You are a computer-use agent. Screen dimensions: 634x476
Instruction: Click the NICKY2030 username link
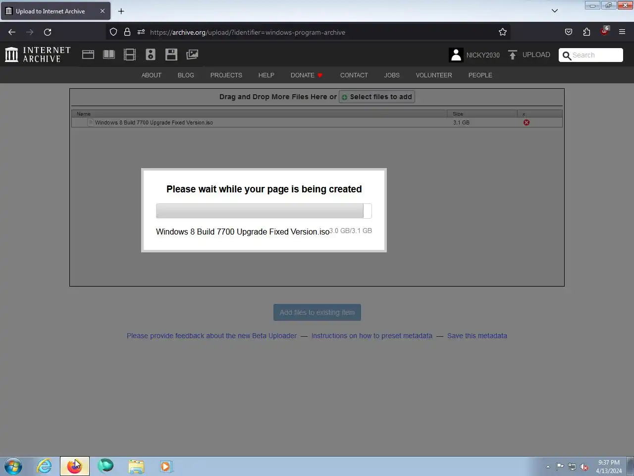coord(483,55)
